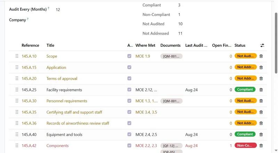Open the column settings adjust icon
This screenshot has height=153, width=278.
pos(262,45)
